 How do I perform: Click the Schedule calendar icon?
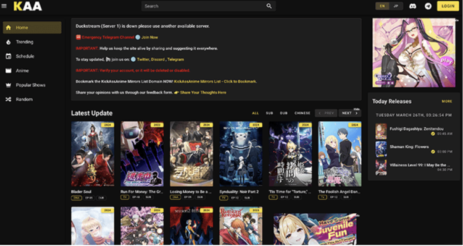pos(8,56)
